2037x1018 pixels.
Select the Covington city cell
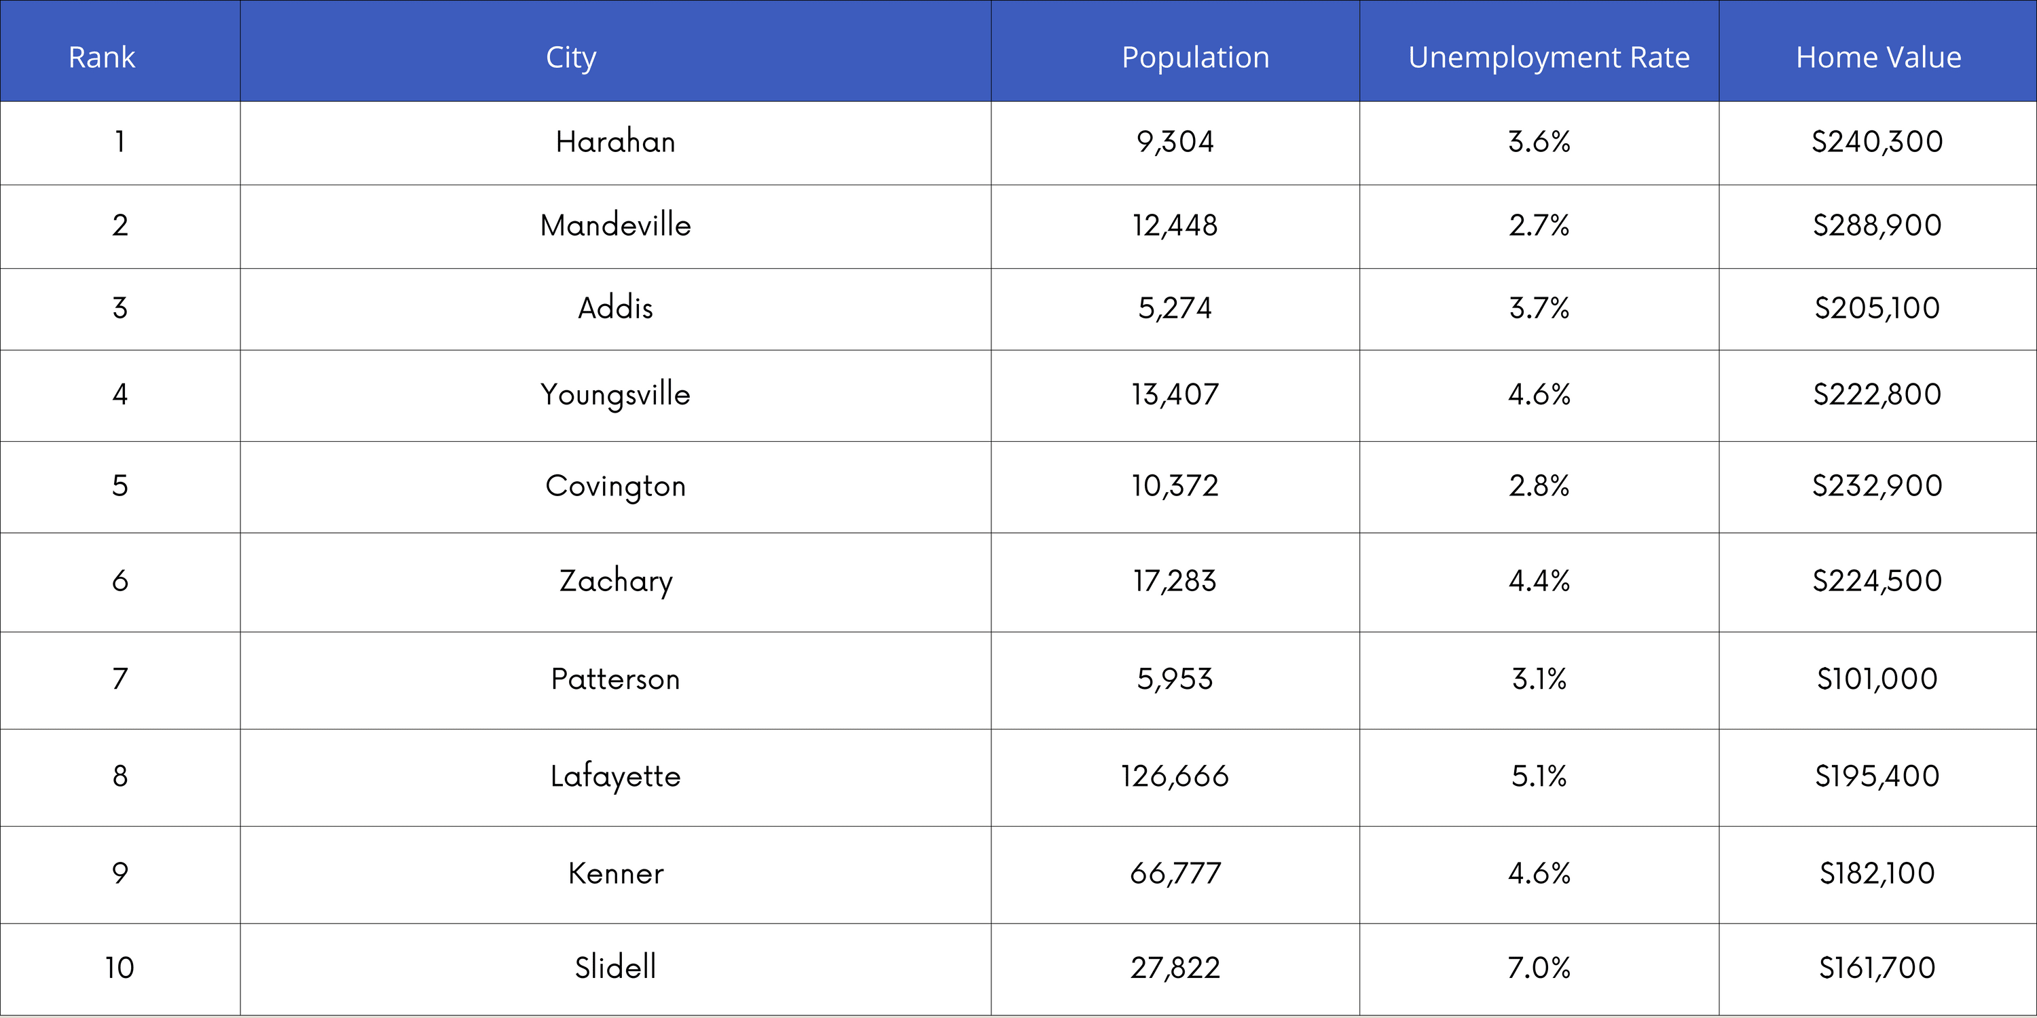615,487
